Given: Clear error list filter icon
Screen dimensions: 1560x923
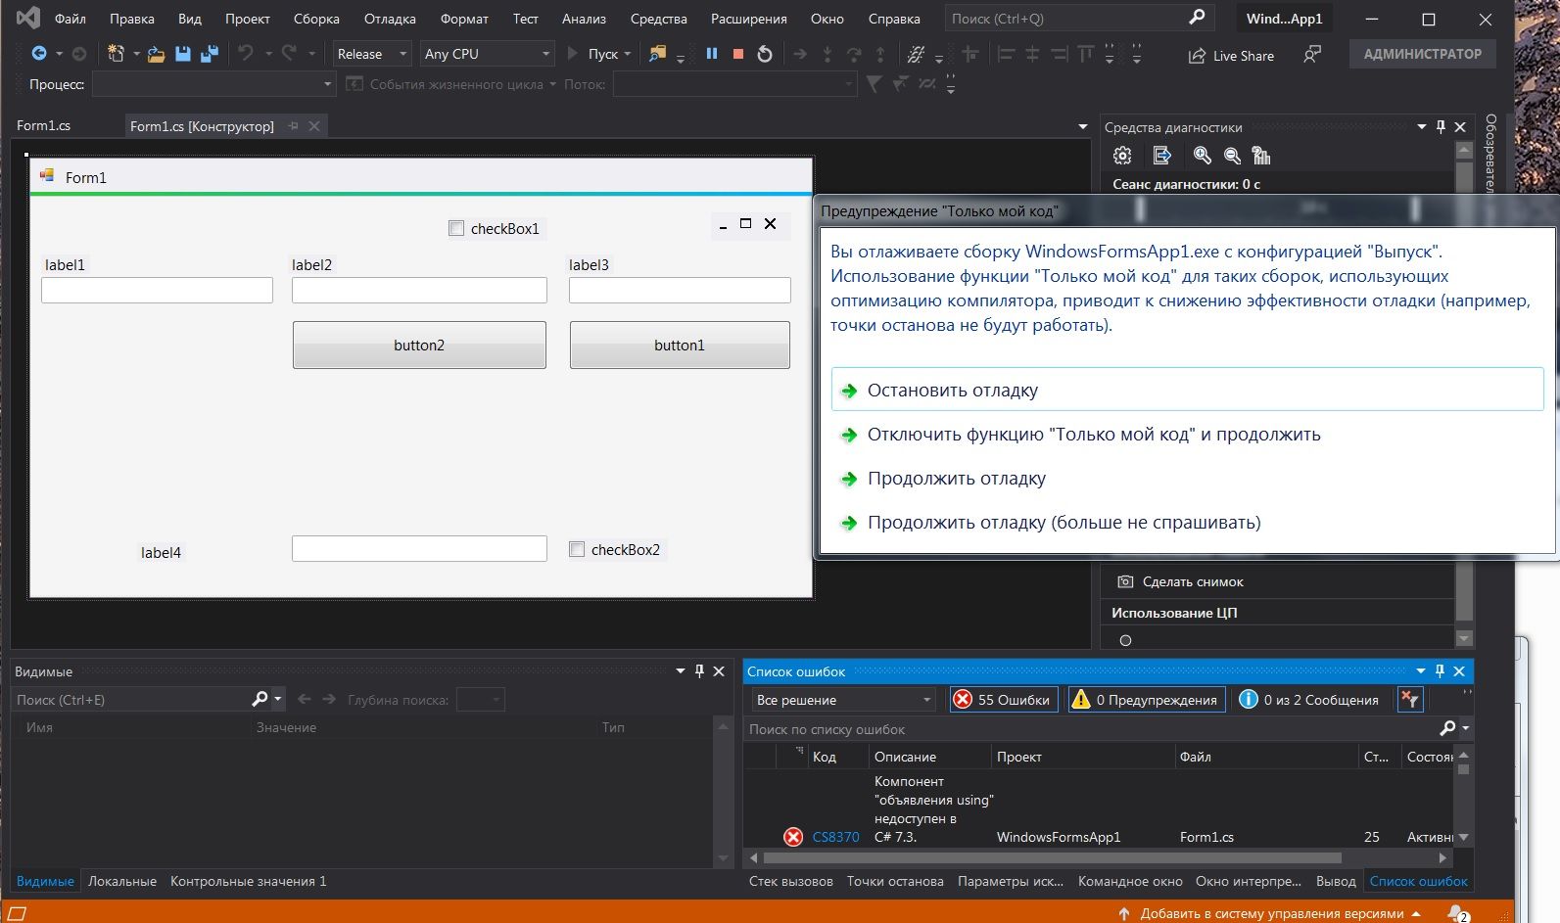Looking at the screenshot, I should [1409, 699].
